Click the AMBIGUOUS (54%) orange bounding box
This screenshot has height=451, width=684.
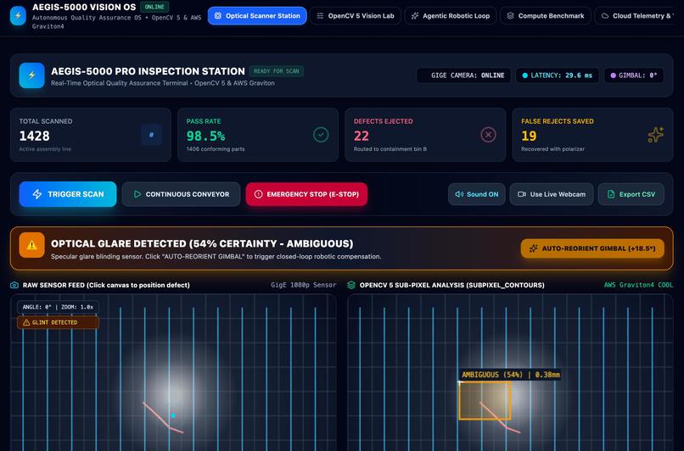coord(485,400)
